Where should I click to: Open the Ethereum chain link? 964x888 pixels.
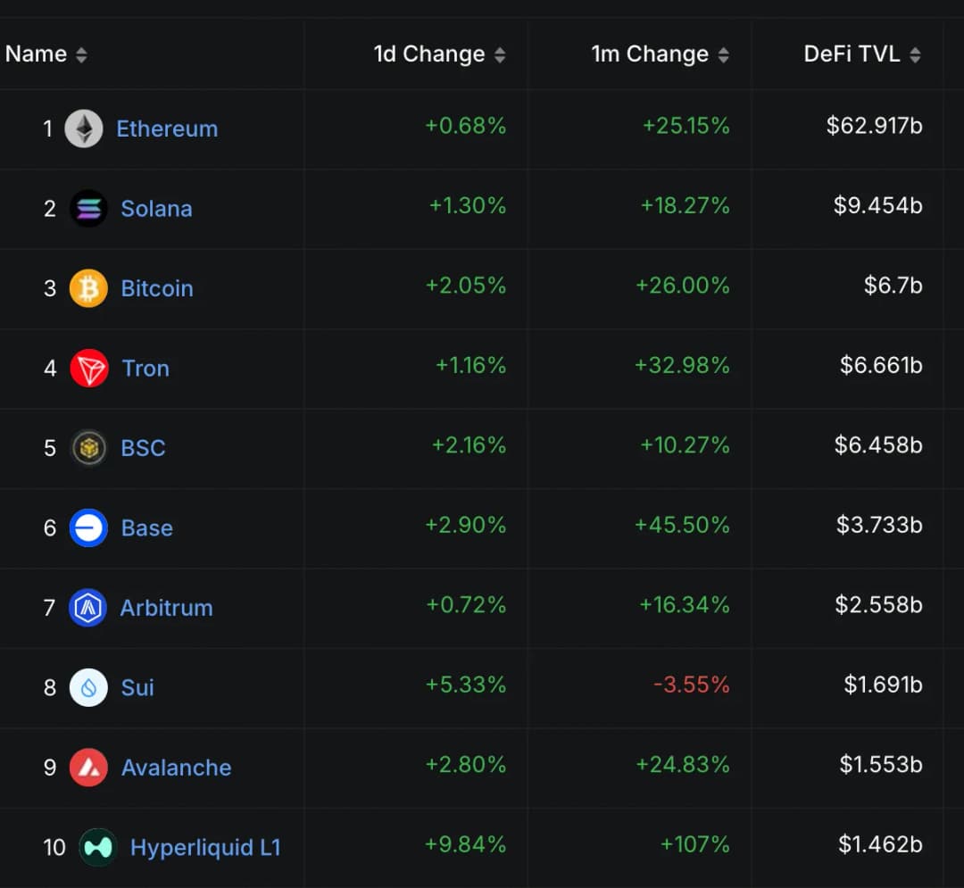(x=167, y=129)
